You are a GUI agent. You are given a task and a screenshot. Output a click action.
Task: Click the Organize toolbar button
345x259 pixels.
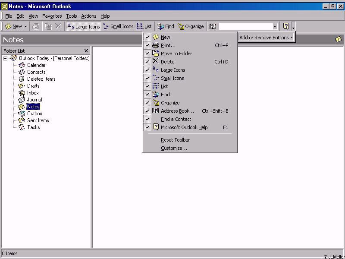[191, 26]
